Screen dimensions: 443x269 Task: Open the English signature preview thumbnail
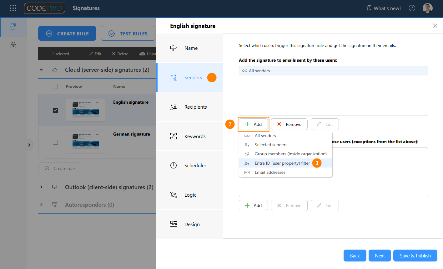pos(85,110)
